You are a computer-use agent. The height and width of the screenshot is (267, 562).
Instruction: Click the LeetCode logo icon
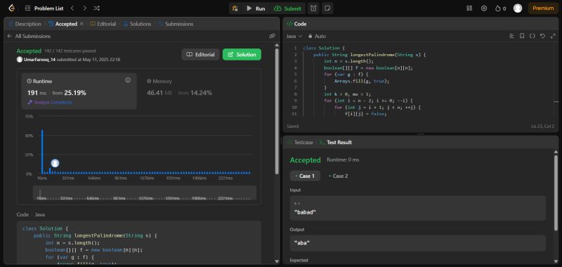pyautogui.click(x=12, y=8)
